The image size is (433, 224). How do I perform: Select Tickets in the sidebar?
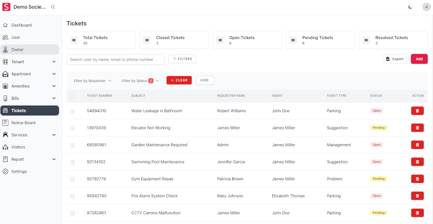[30, 111]
